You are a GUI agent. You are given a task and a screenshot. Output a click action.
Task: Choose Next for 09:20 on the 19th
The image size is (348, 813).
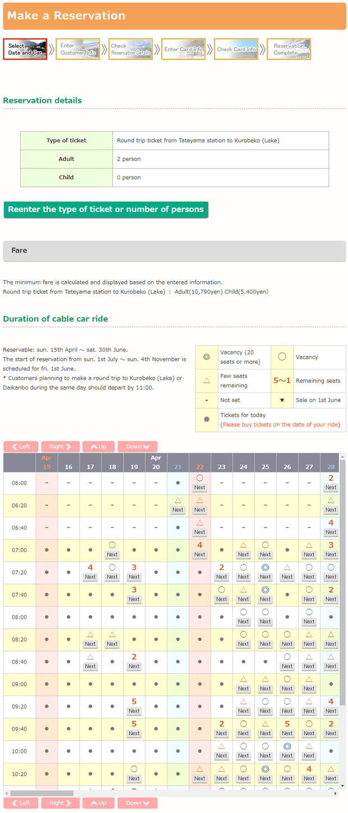tap(134, 711)
